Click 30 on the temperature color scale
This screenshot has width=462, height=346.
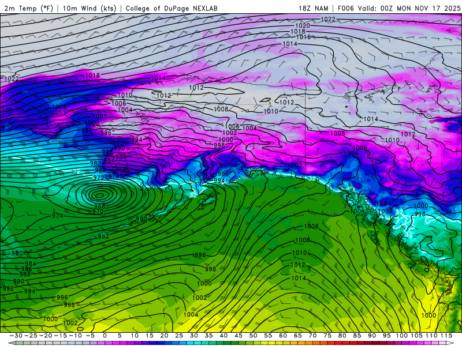point(193,336)
